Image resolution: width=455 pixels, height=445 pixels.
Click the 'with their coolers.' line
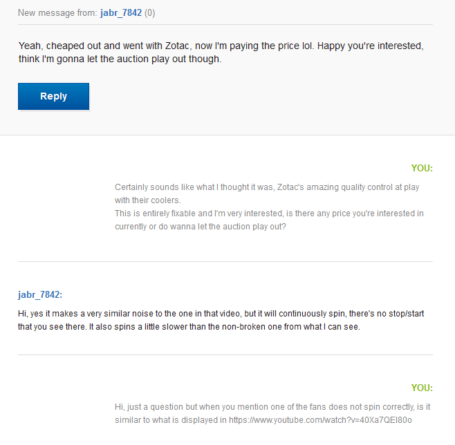[x=148, y=200]
